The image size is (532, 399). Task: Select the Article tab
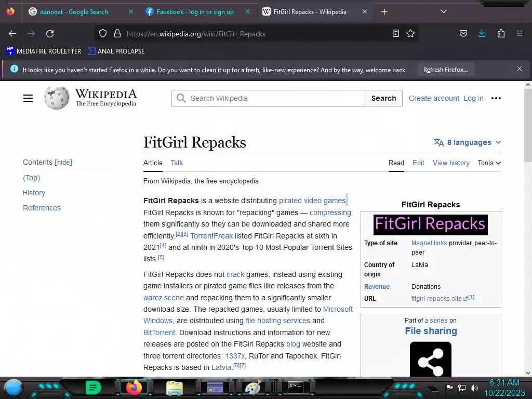point(153,163)
